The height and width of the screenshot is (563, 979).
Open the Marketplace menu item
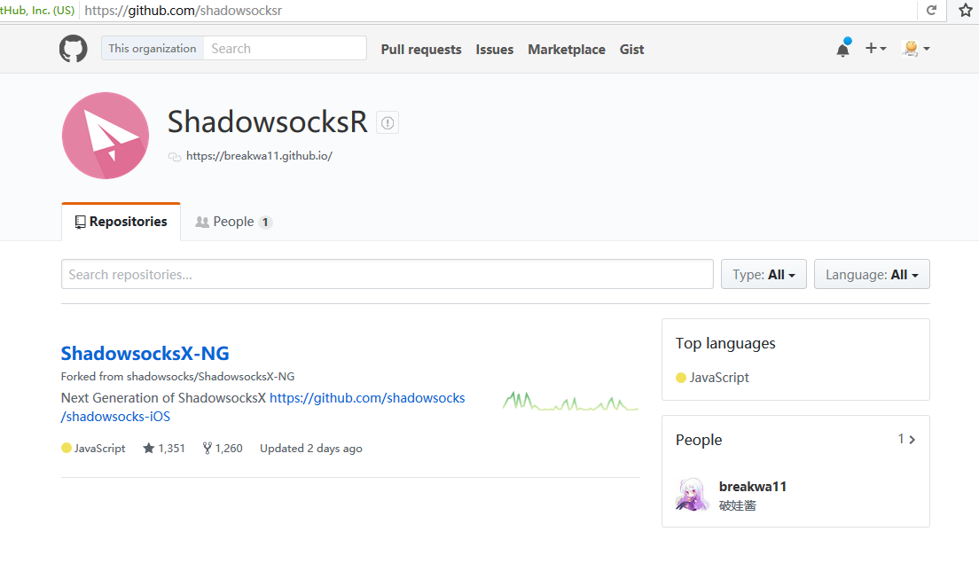(567, 50)
